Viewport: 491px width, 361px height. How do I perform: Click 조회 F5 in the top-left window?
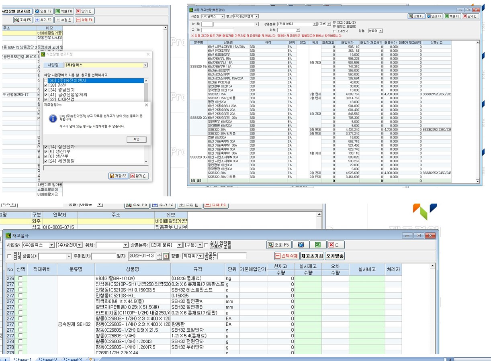pyautogui.click(x=23, y=20)
